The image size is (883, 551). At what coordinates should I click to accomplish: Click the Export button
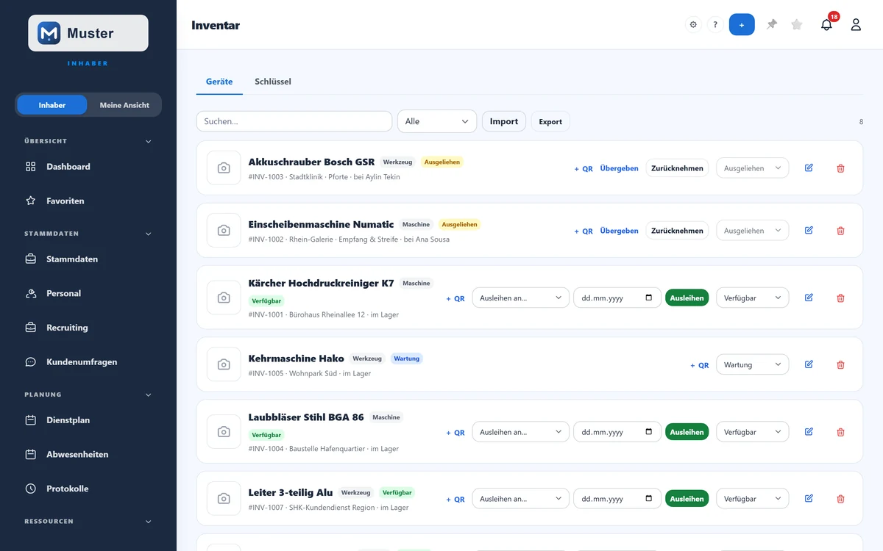tap(550, 121)
